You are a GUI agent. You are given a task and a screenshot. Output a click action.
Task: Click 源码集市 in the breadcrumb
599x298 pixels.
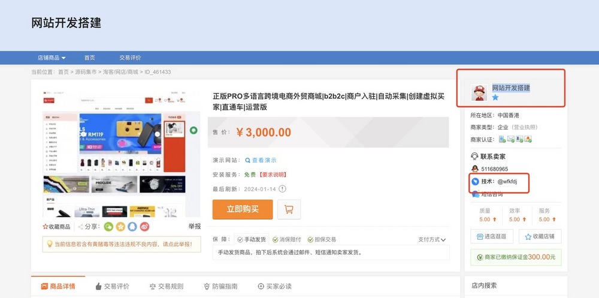pyautogui.click(x=86, y=72)
